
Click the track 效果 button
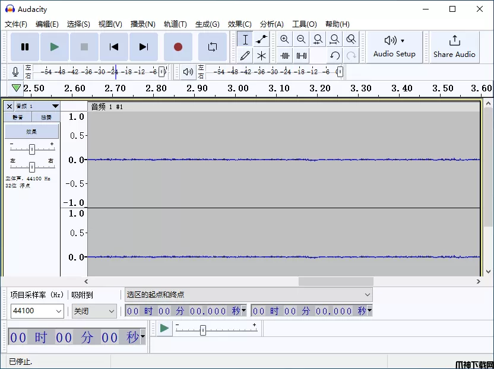pyautogui.click(x=31, y=132)
